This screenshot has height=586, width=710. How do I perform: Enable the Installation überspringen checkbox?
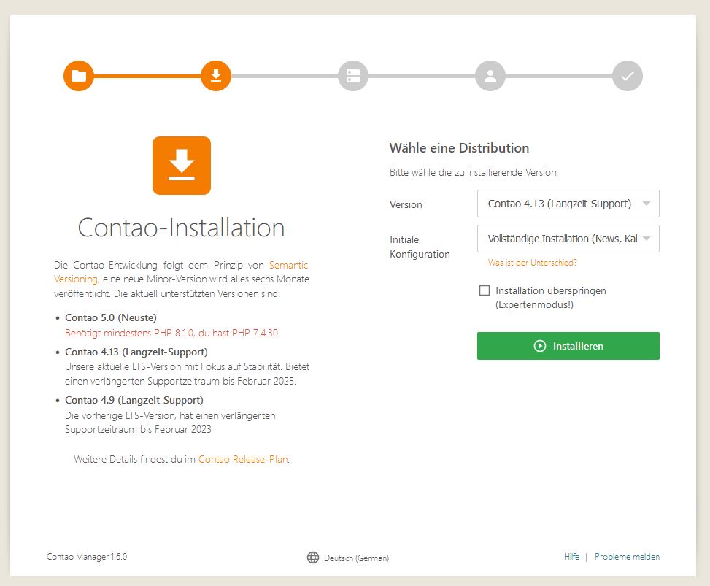click(485, 290)
